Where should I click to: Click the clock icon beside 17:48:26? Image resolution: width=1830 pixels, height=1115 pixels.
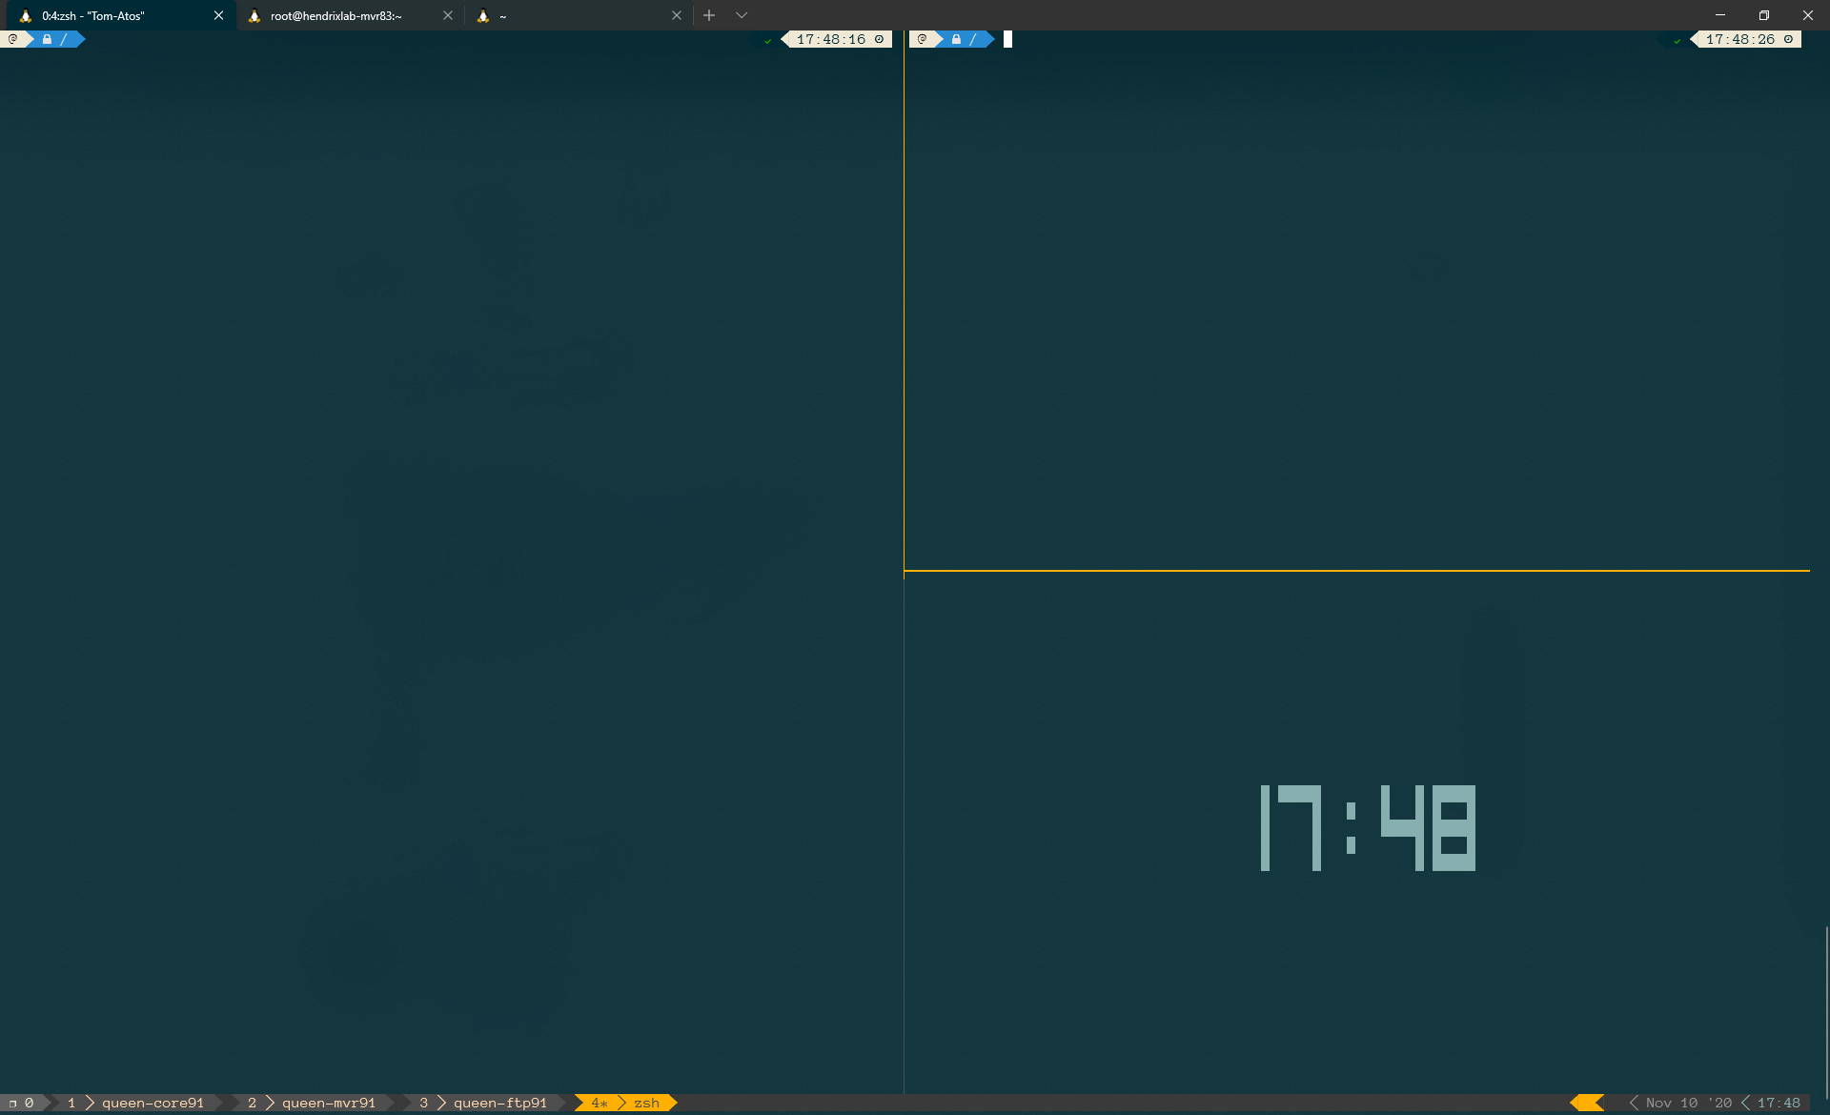(1788, 39)
